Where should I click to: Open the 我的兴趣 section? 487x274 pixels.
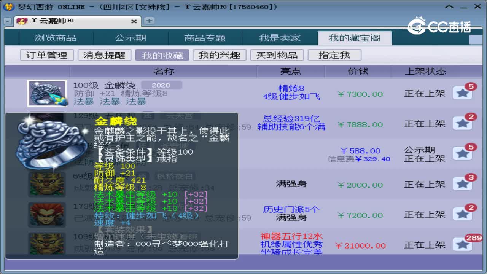tap(219, 55)
